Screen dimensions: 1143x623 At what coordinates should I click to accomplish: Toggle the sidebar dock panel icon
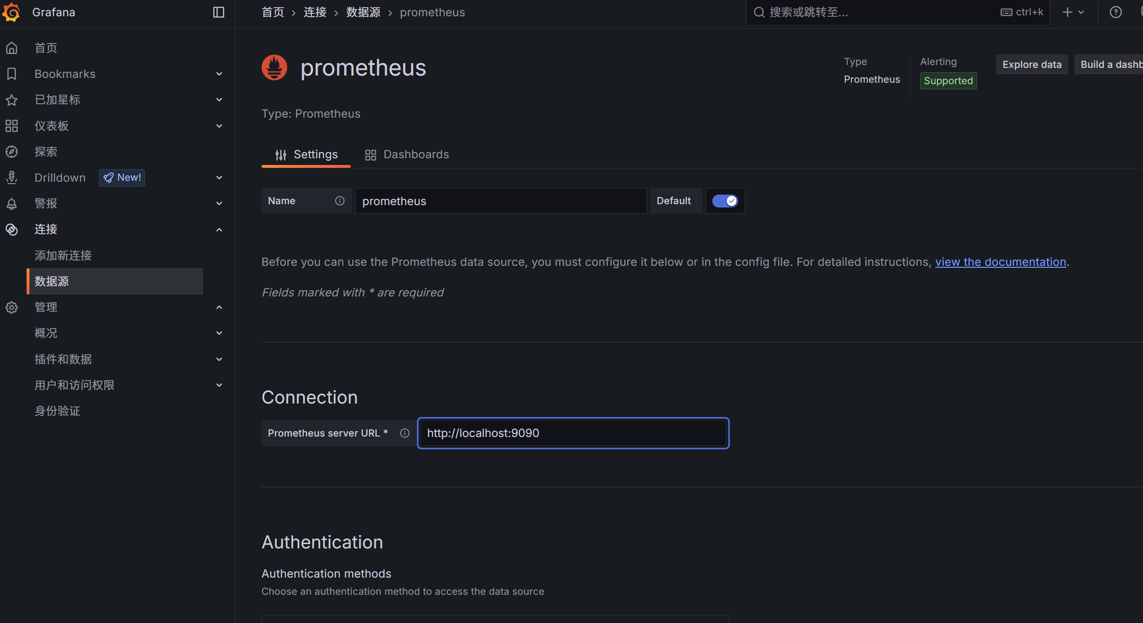[x=218, y=12]
